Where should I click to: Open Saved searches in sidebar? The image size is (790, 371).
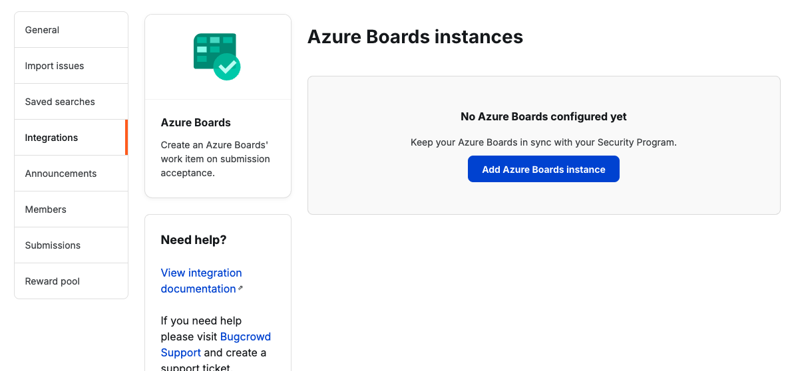[60, 102]
